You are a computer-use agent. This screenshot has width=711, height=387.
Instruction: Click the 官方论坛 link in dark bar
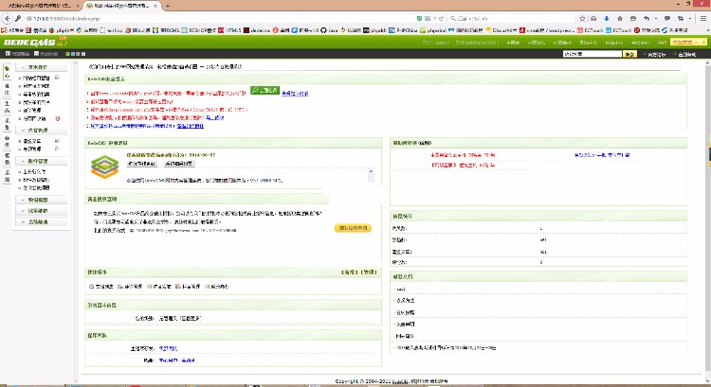pyautogui.click(x=656, y=54)
